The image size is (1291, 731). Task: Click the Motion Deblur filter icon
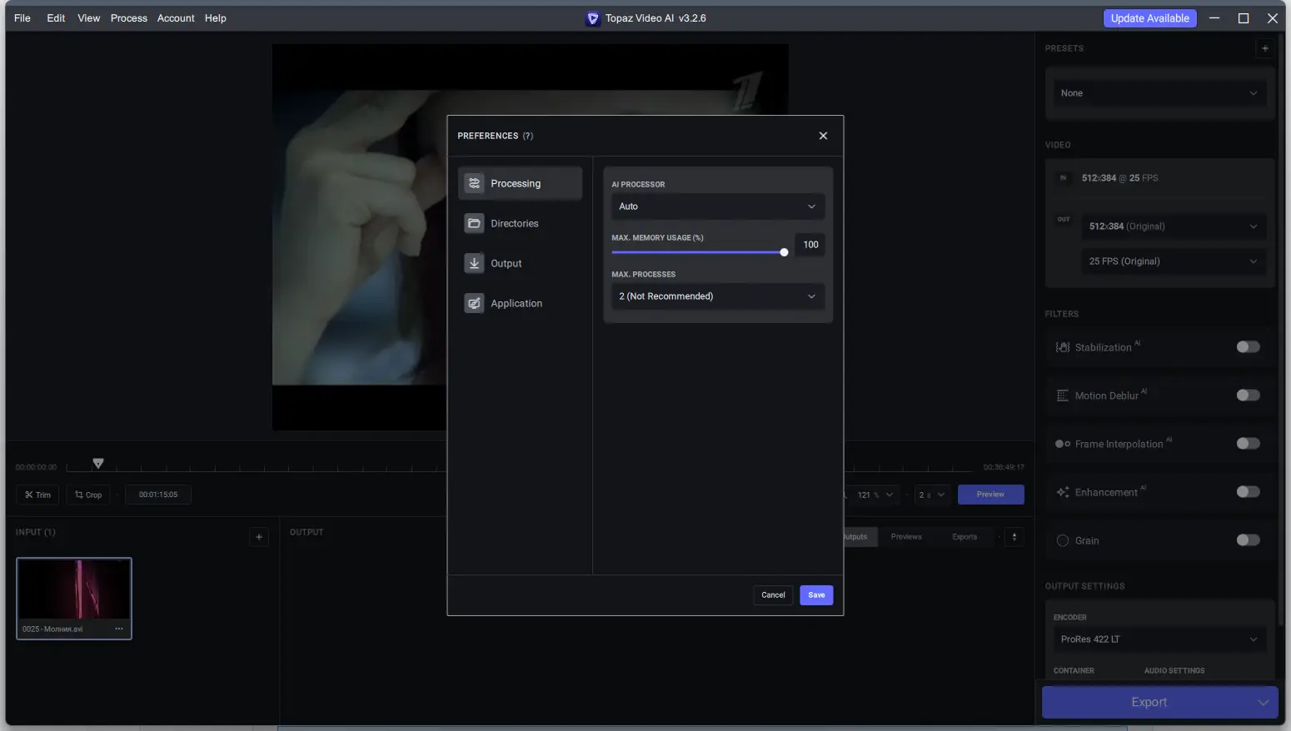(1063, 395)
